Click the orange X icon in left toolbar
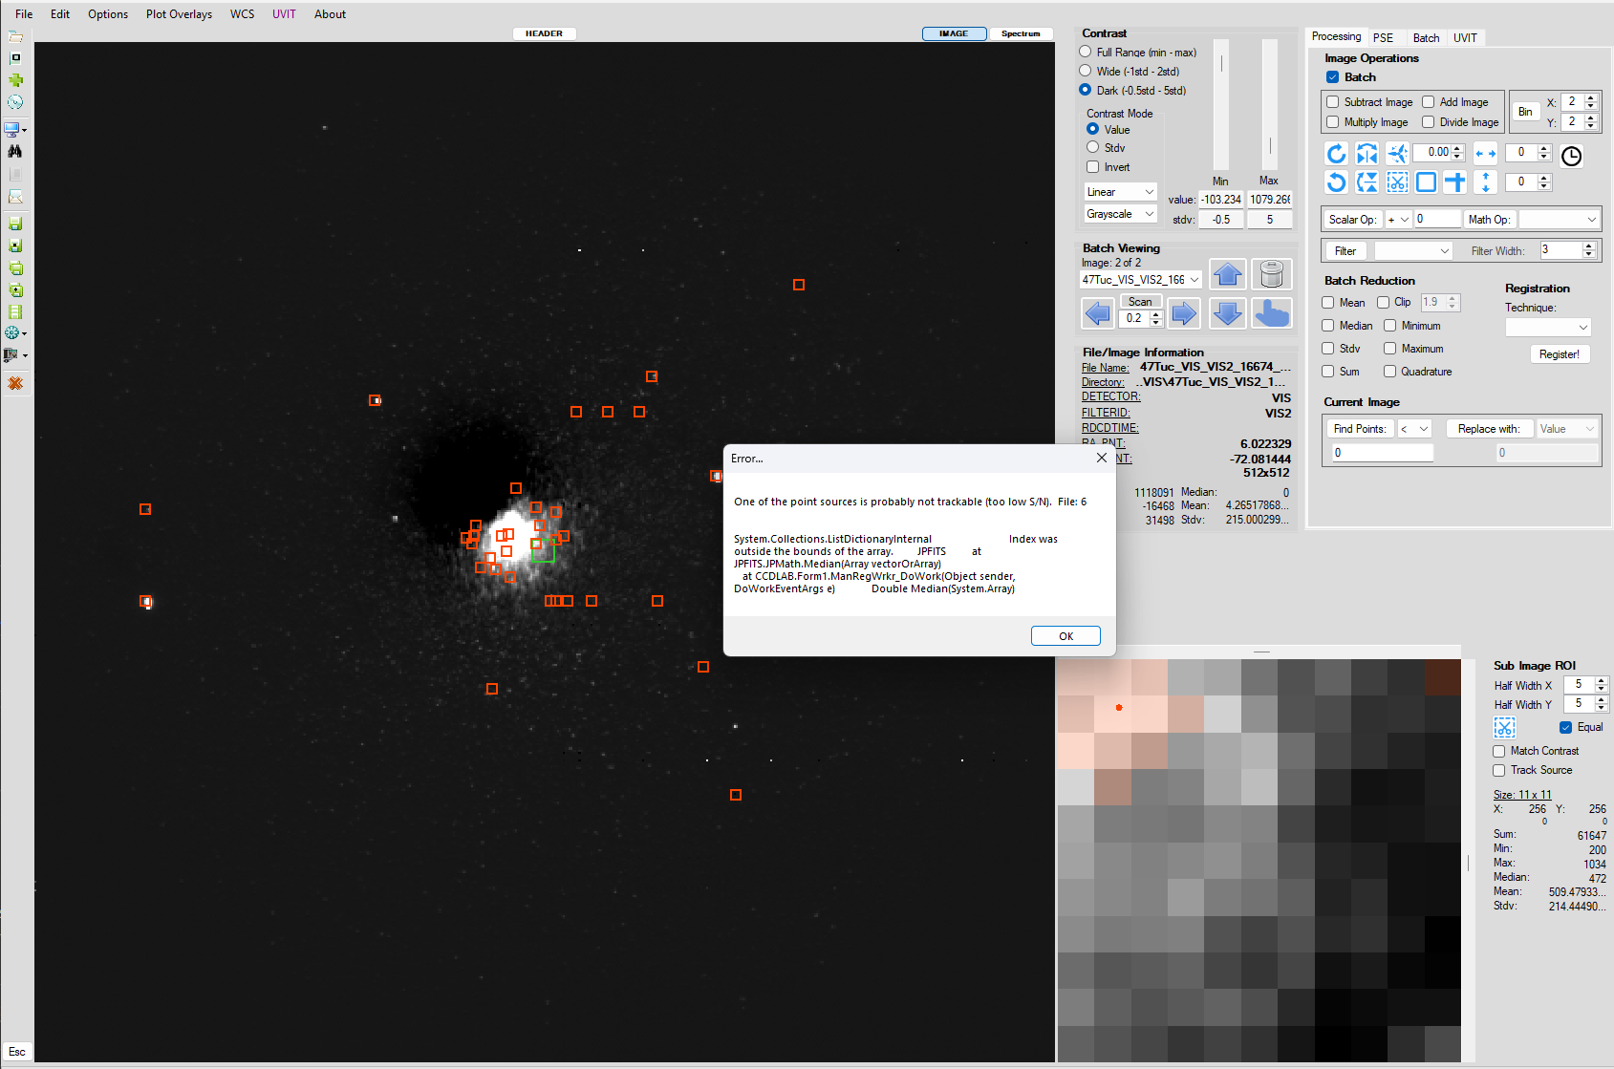This screenshot has height=1069, width=1614. (x=14, y=383)
